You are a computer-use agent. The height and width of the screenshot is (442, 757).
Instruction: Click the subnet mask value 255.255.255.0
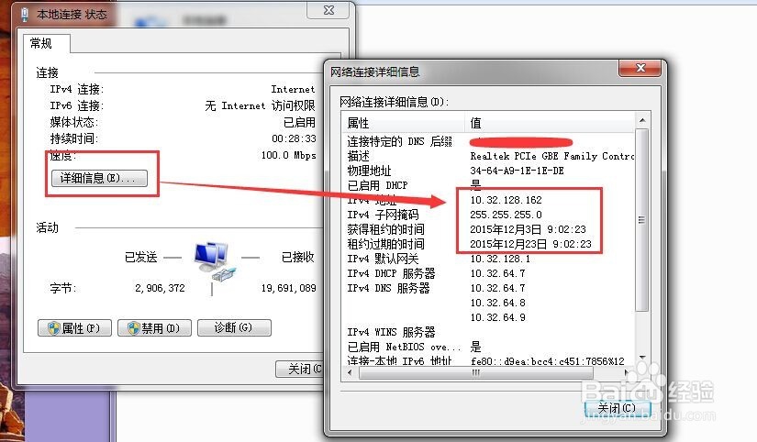[x=506, y=215]
